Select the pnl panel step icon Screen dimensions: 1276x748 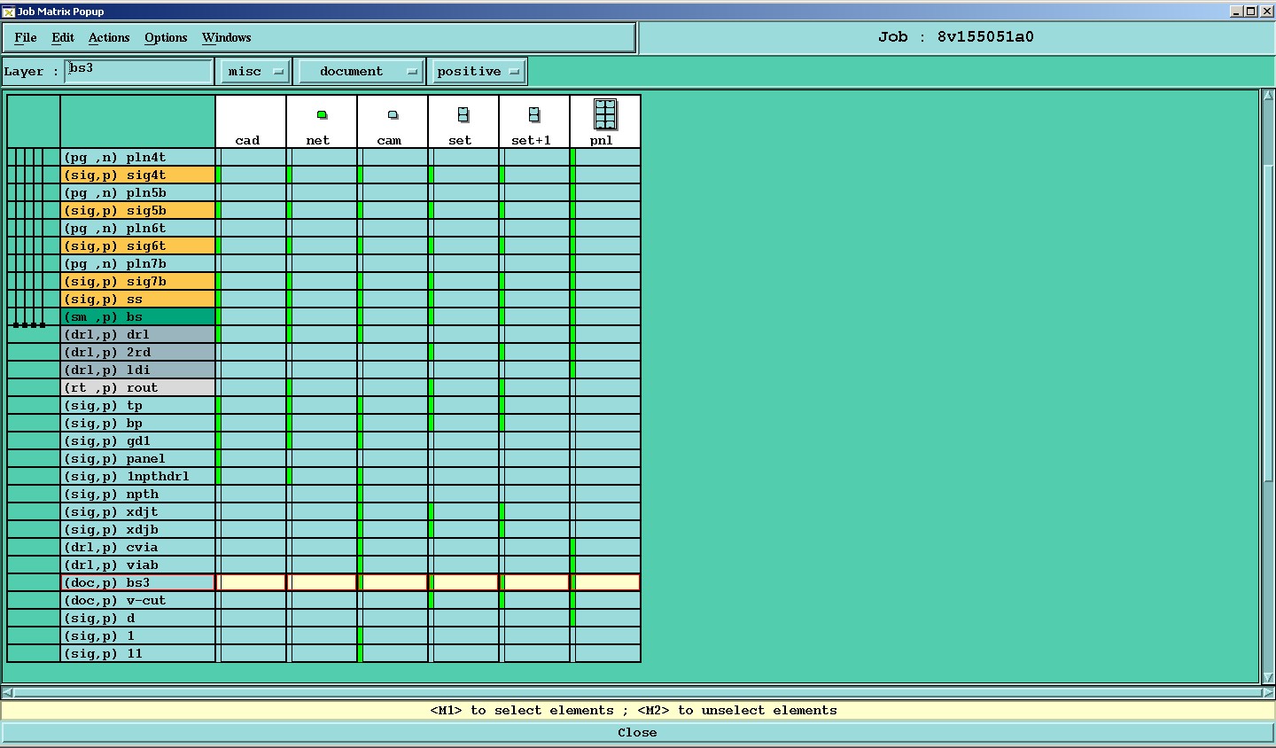click(605, 114)
